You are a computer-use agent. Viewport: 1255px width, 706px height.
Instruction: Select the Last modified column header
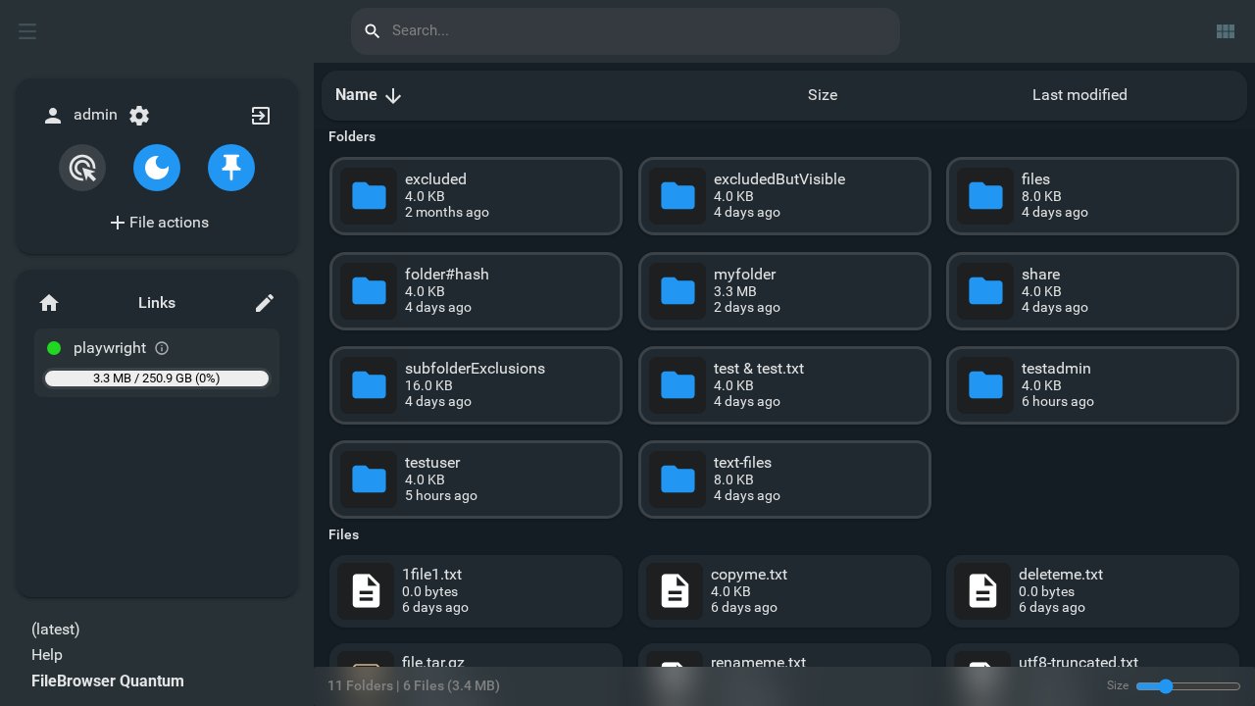click(x=1079, y=95)
